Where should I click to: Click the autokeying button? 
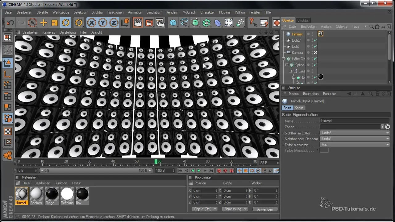tap(226, 171)
